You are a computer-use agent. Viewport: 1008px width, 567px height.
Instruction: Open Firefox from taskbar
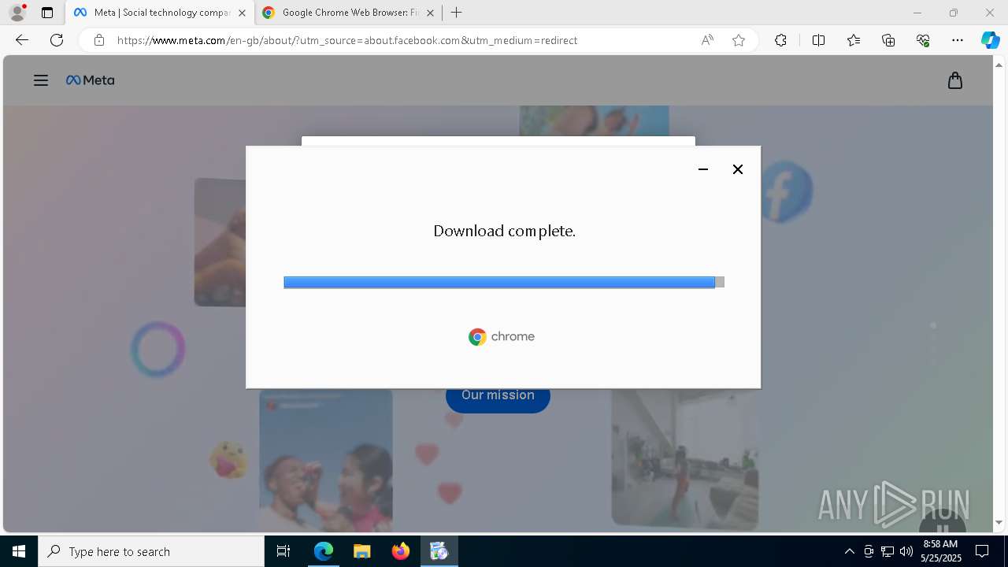point(401,551)
